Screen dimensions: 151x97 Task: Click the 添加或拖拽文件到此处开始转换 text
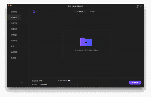87,50
